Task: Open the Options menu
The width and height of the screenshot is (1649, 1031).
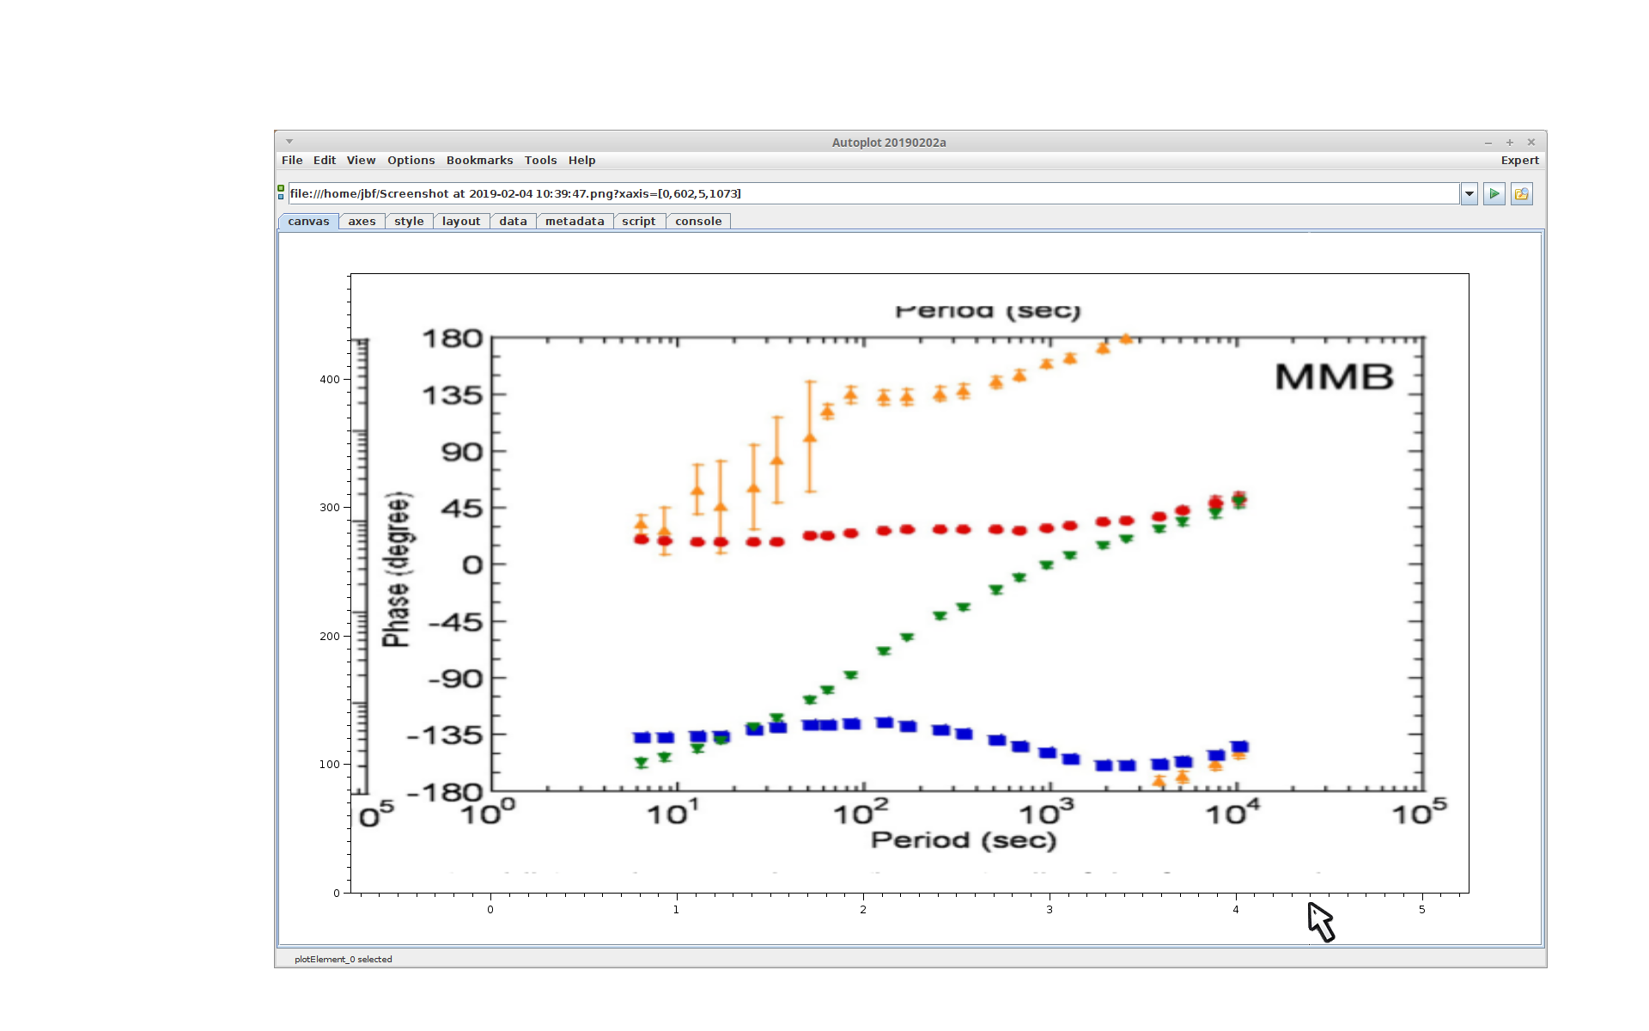Action: 411,161
